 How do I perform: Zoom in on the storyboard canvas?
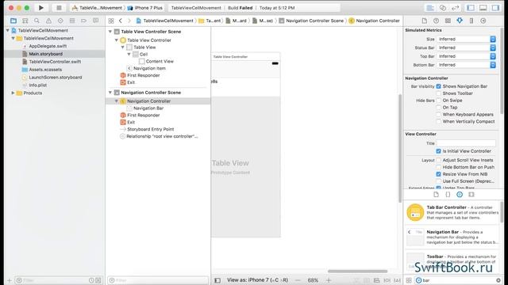[329, 280]
